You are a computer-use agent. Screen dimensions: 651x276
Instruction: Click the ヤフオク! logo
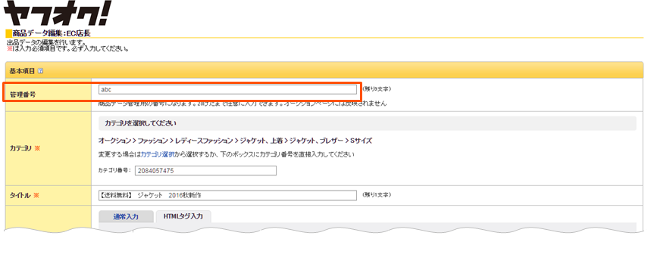tap(58, 14)
